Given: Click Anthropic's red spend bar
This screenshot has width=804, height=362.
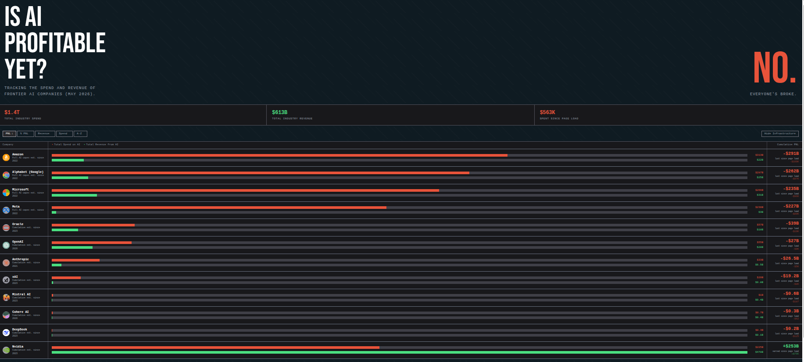Looking at the screenshot, I should click(x=75, y=260).
